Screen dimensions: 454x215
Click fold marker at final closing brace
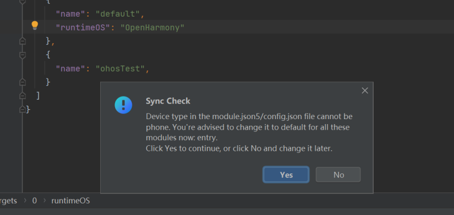coord(23,109)
